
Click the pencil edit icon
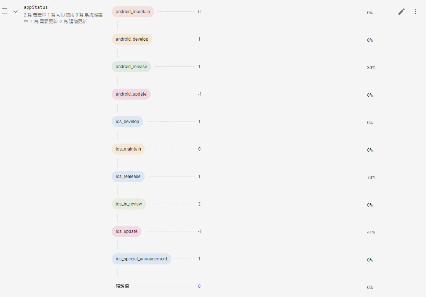(x=401, y=12)
